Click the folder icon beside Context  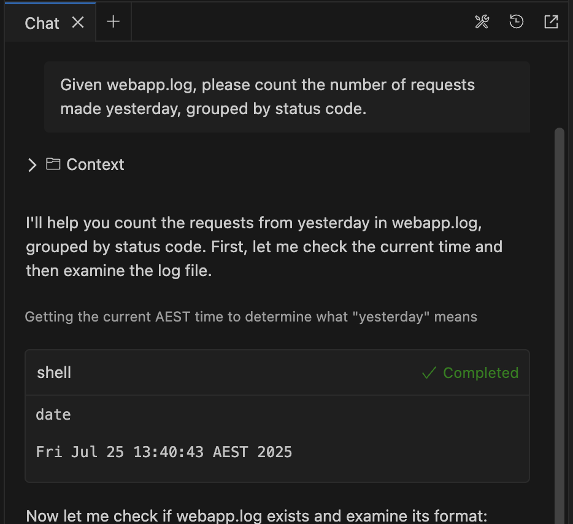tap(53, 164)
